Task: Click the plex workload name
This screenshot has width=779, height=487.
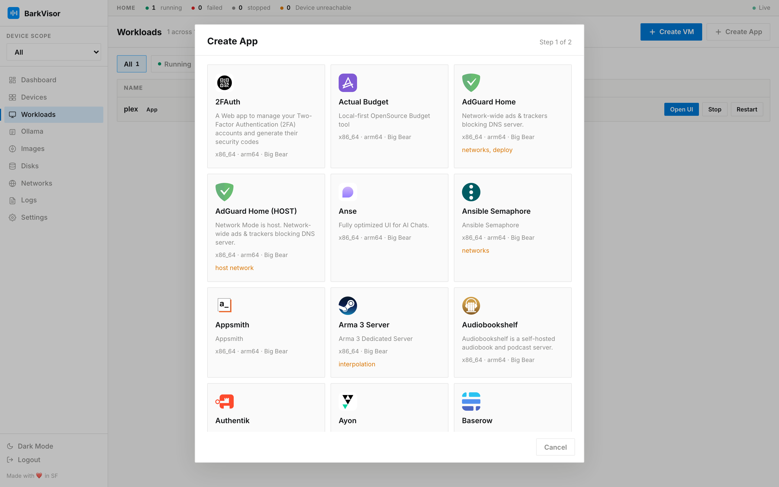Action: [x=131, y=109]
